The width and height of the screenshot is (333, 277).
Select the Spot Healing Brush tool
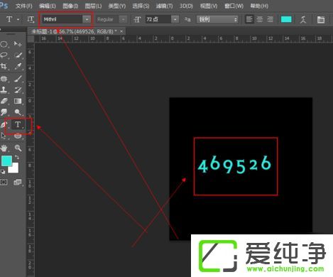tap(4, 78)
